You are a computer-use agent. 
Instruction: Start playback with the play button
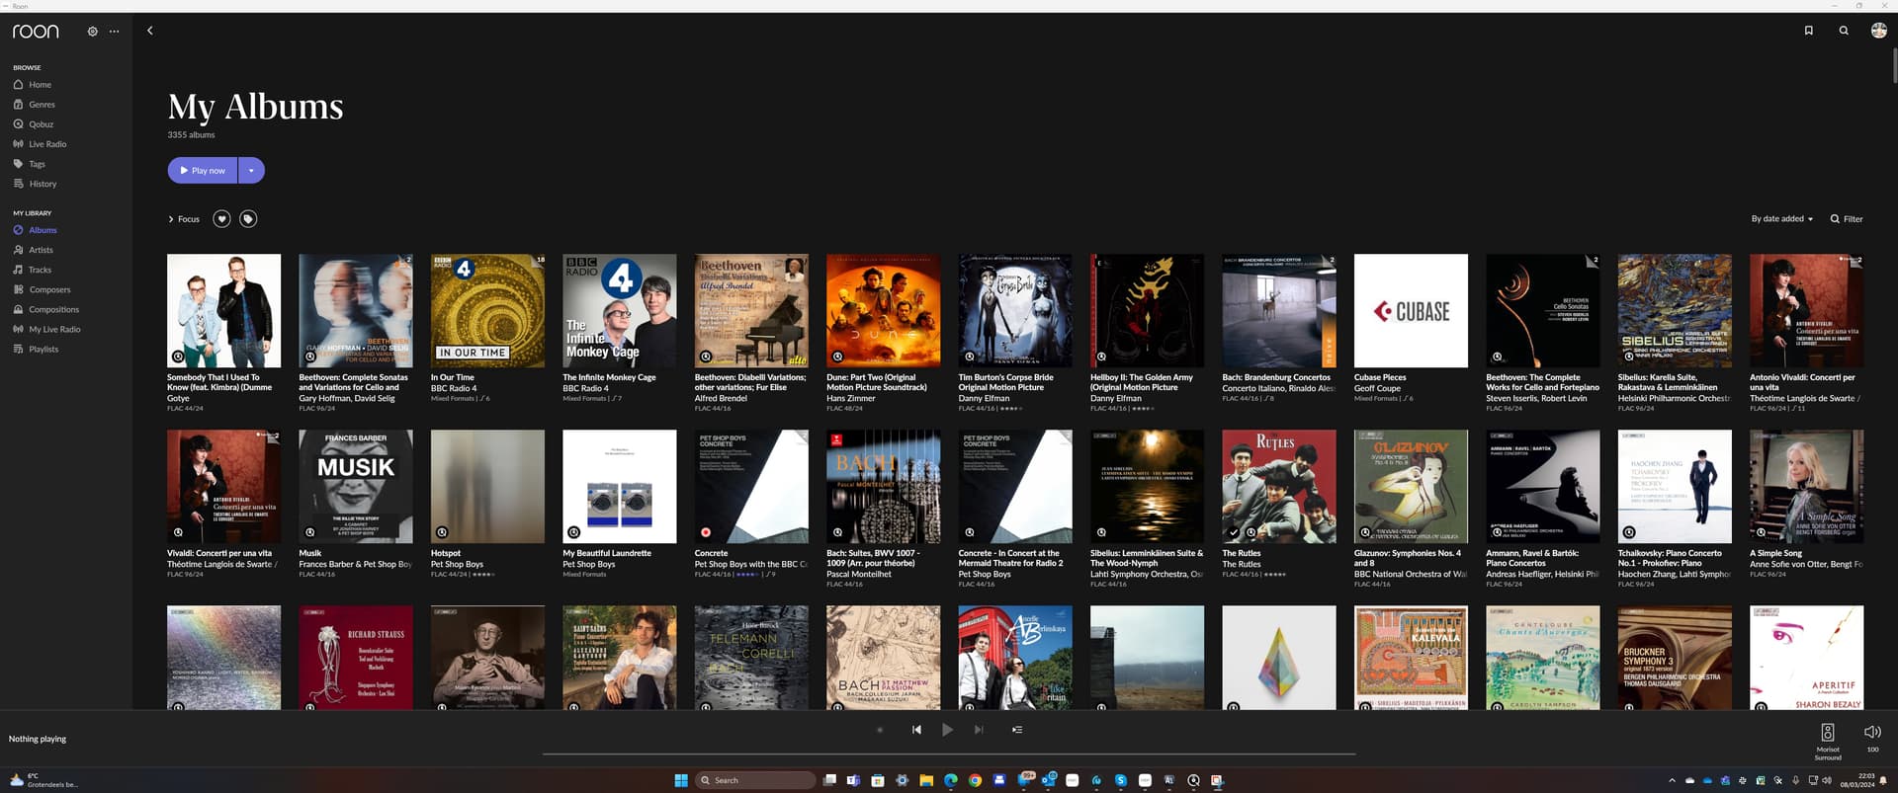coord(947,730)
